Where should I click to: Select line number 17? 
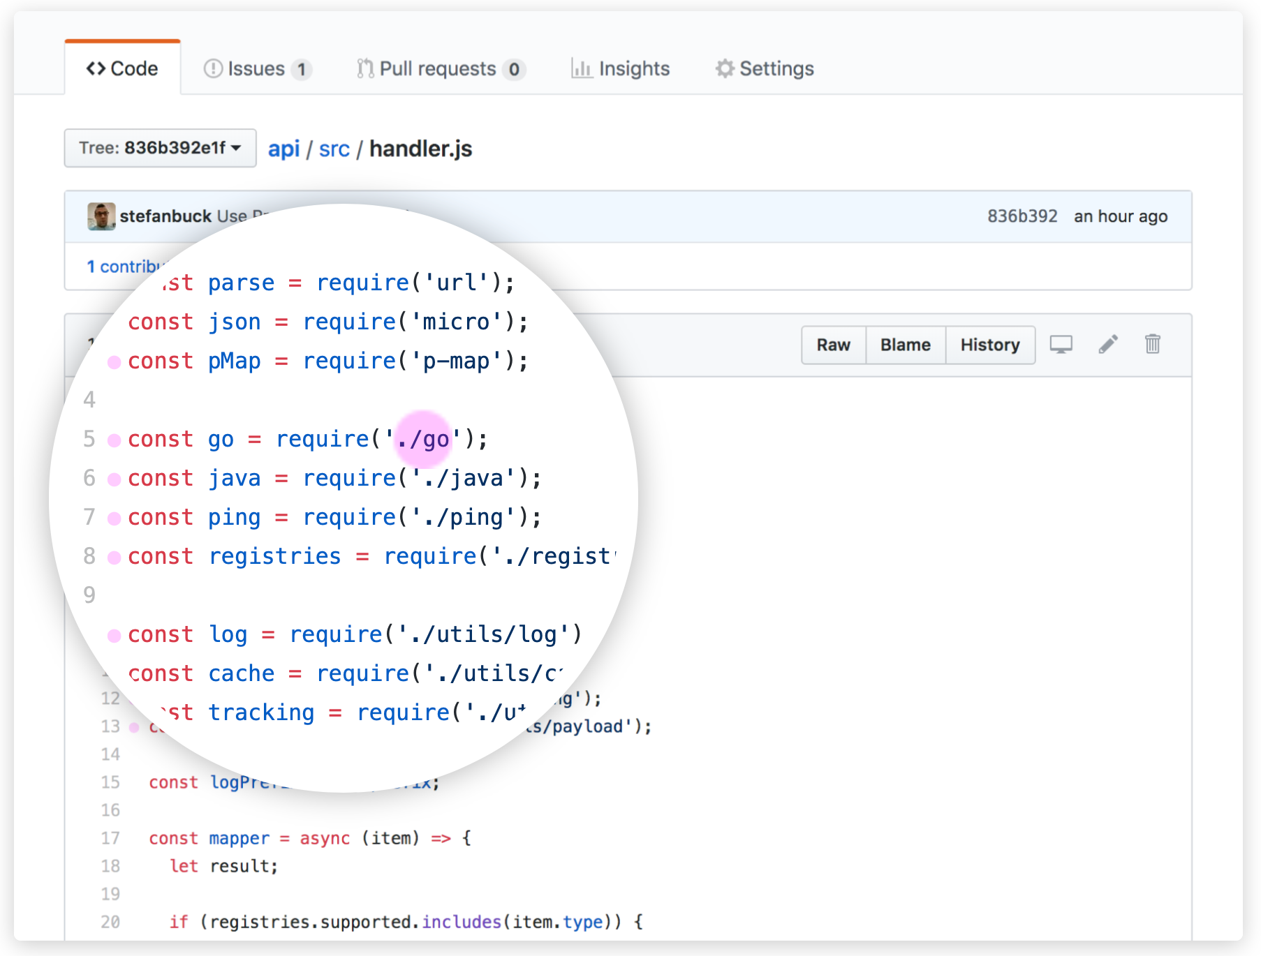(110, 838)
